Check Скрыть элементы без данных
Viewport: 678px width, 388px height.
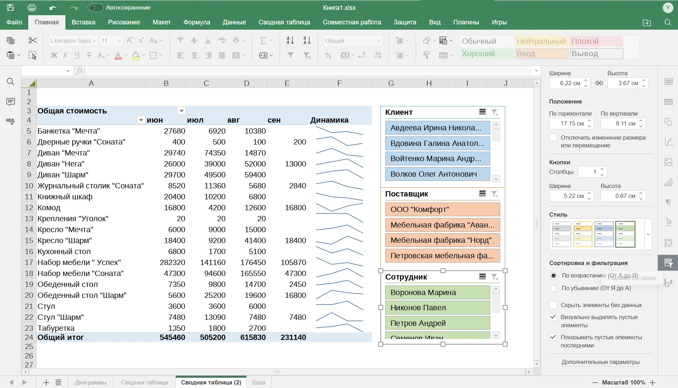(553, 305)
